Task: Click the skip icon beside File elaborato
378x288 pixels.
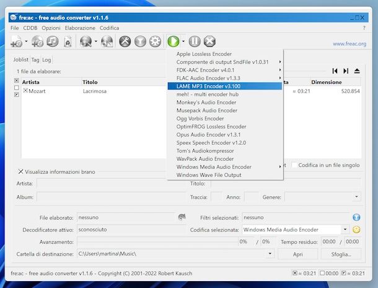Action: pyautogui.click(x=182, y=217)
